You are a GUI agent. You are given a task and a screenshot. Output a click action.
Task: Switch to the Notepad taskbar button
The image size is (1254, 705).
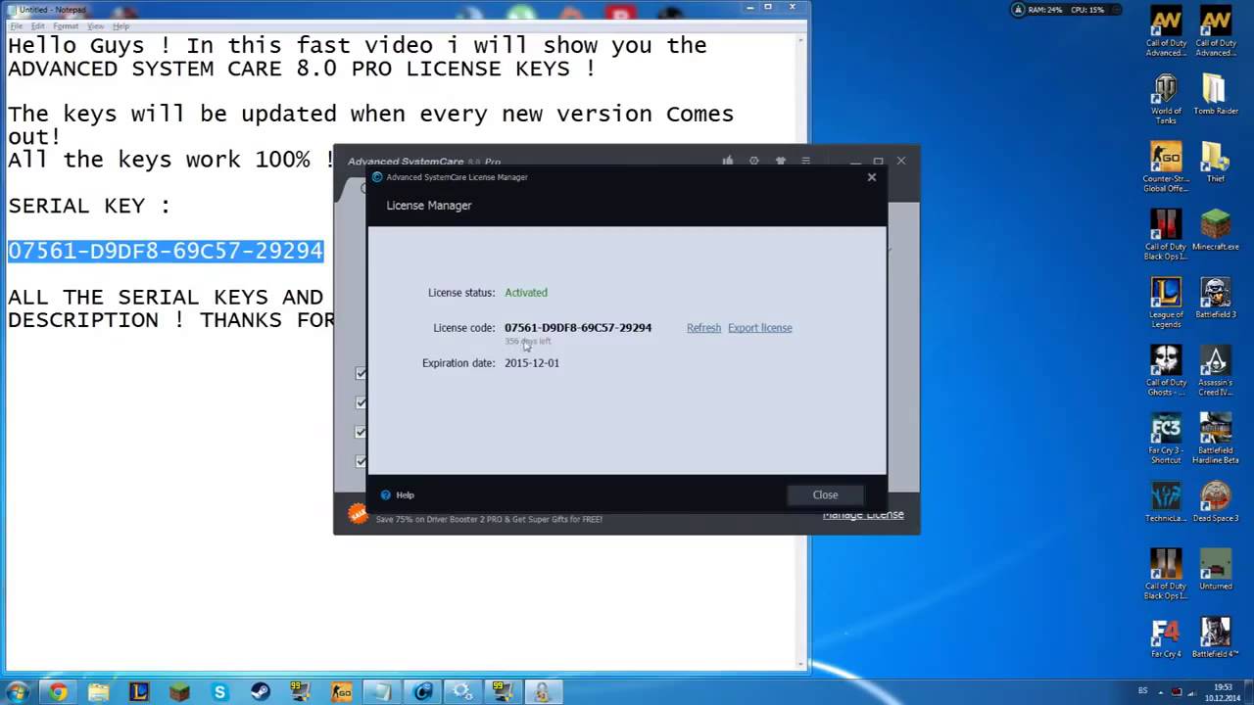coord(382,691)
